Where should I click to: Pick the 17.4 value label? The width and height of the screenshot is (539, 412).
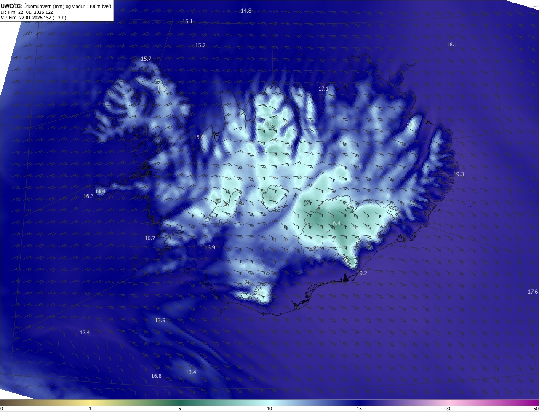pyautogui.click(x=85, y=332)
